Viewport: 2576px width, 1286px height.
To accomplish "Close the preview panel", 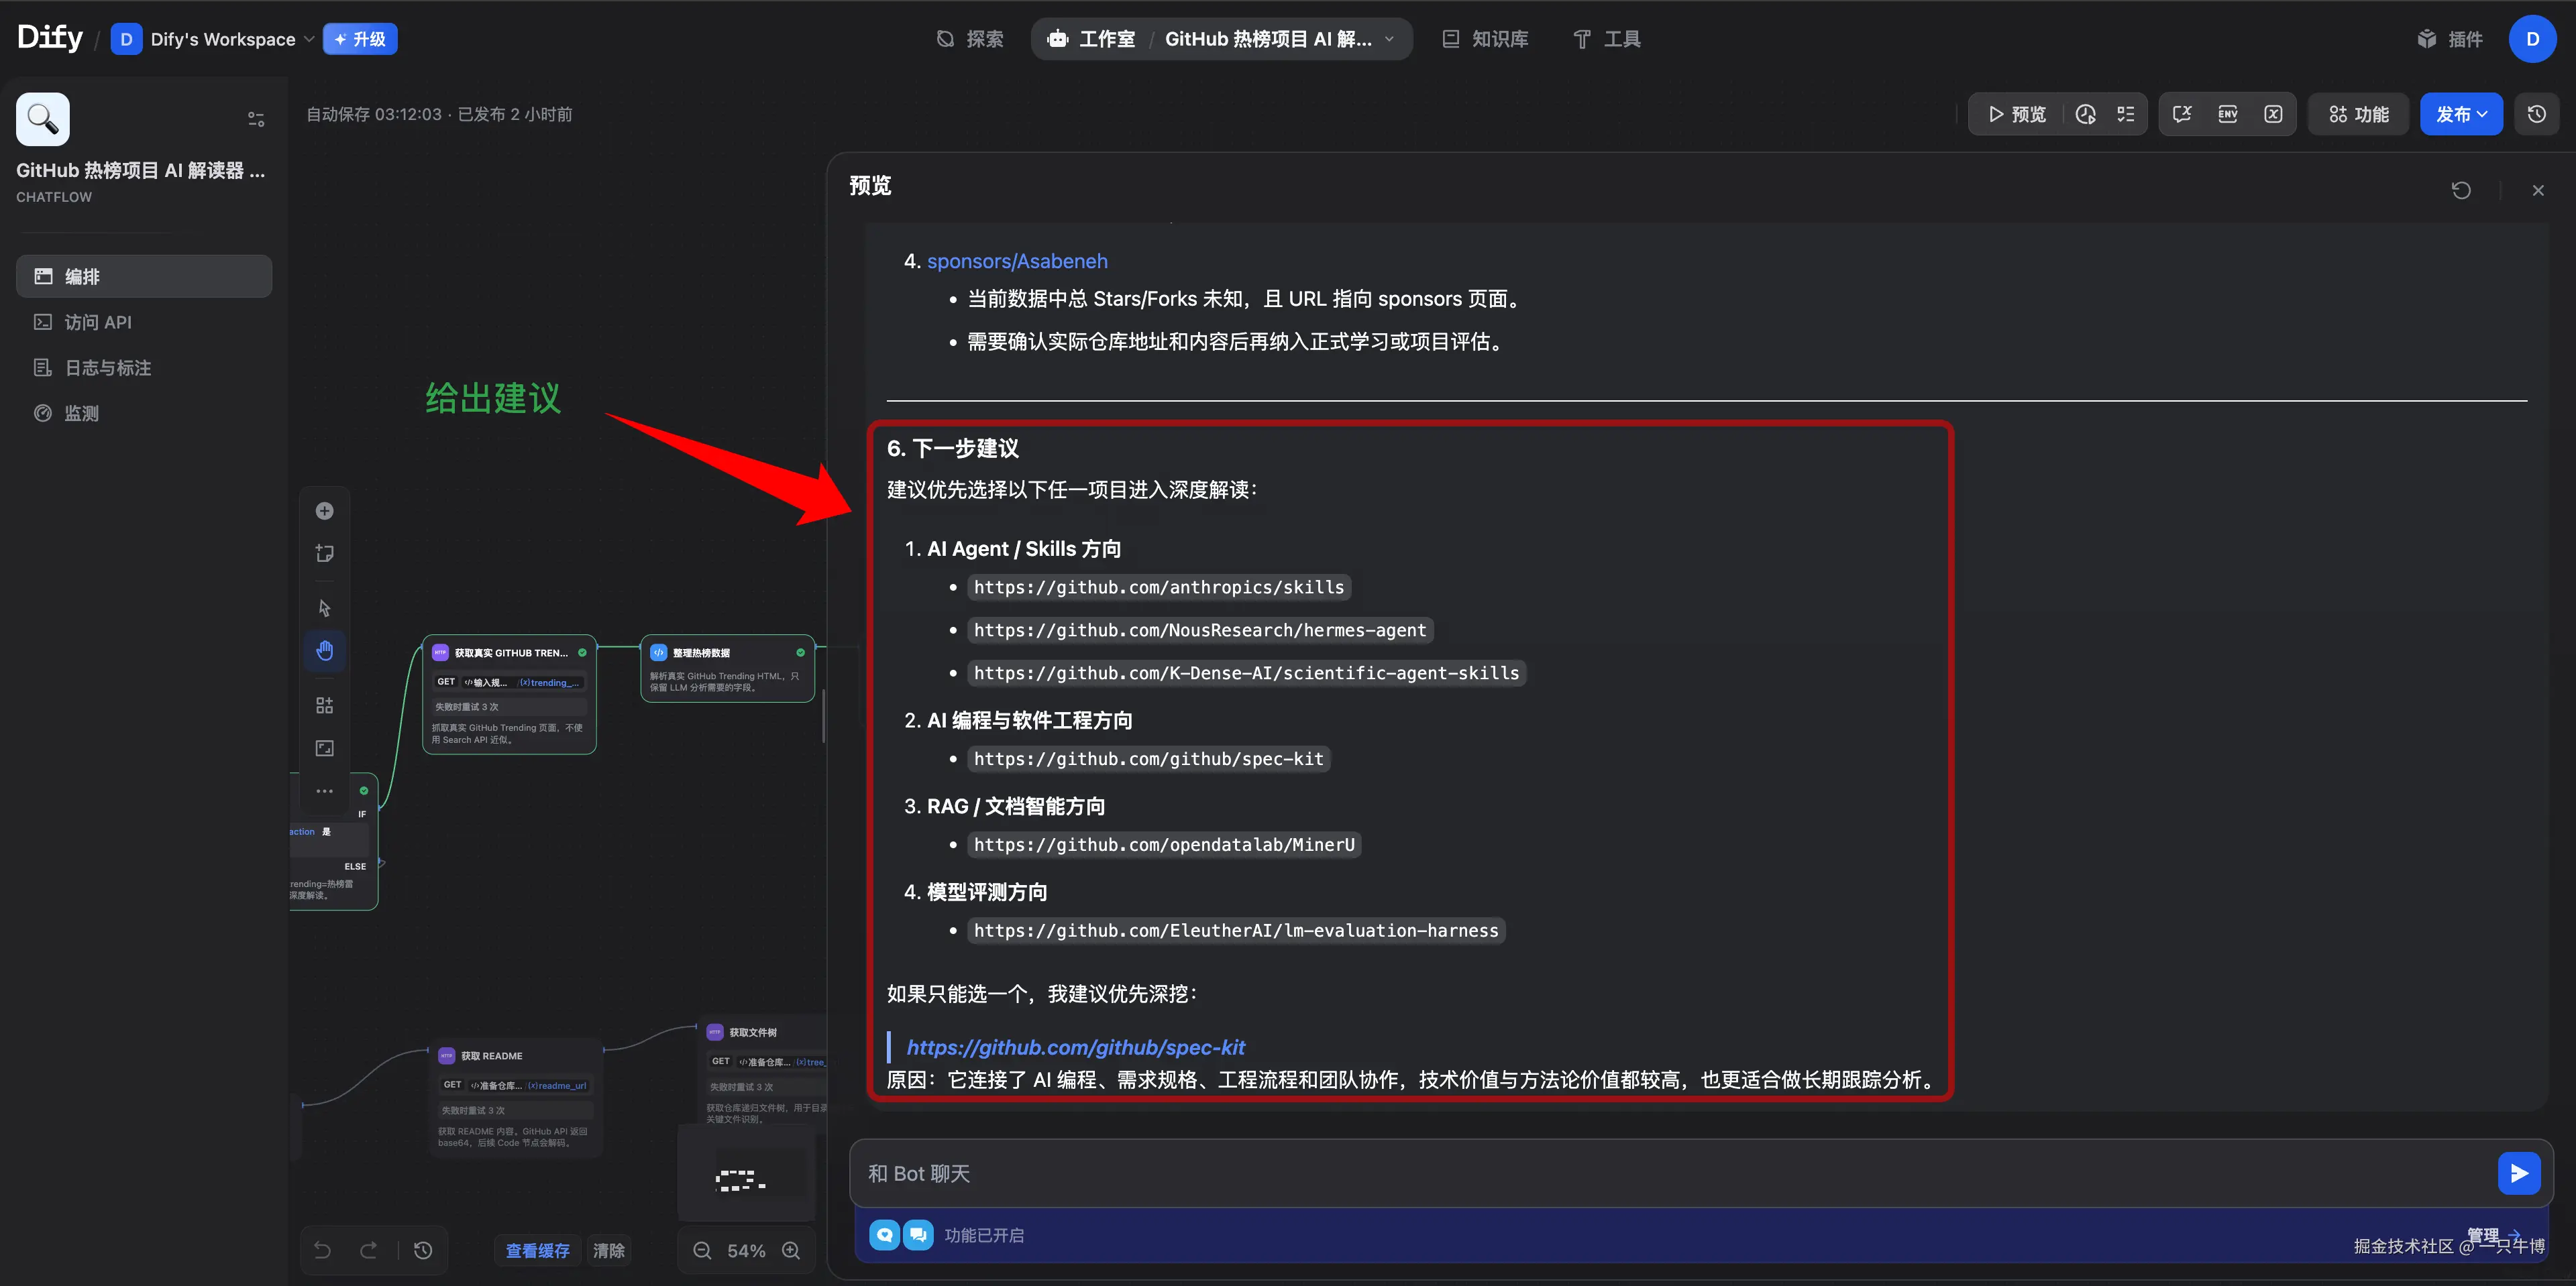I will point(2538,190).
